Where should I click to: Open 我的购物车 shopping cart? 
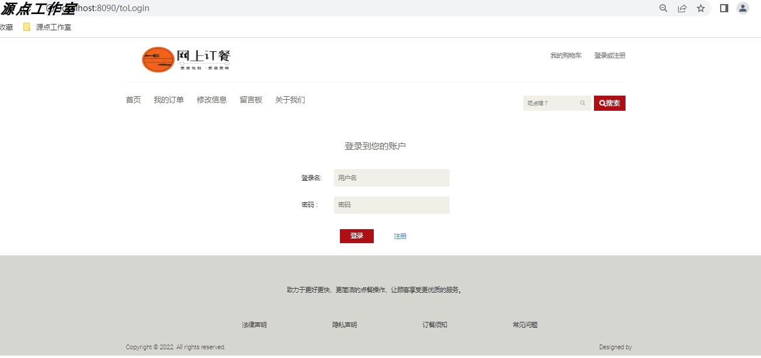564,55
